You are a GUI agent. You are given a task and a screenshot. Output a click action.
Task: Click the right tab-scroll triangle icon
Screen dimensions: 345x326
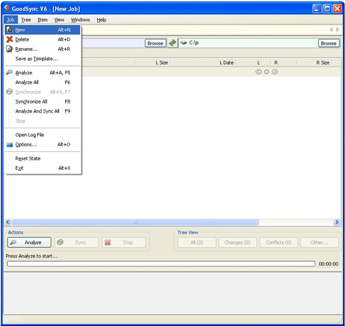[338, 30]
